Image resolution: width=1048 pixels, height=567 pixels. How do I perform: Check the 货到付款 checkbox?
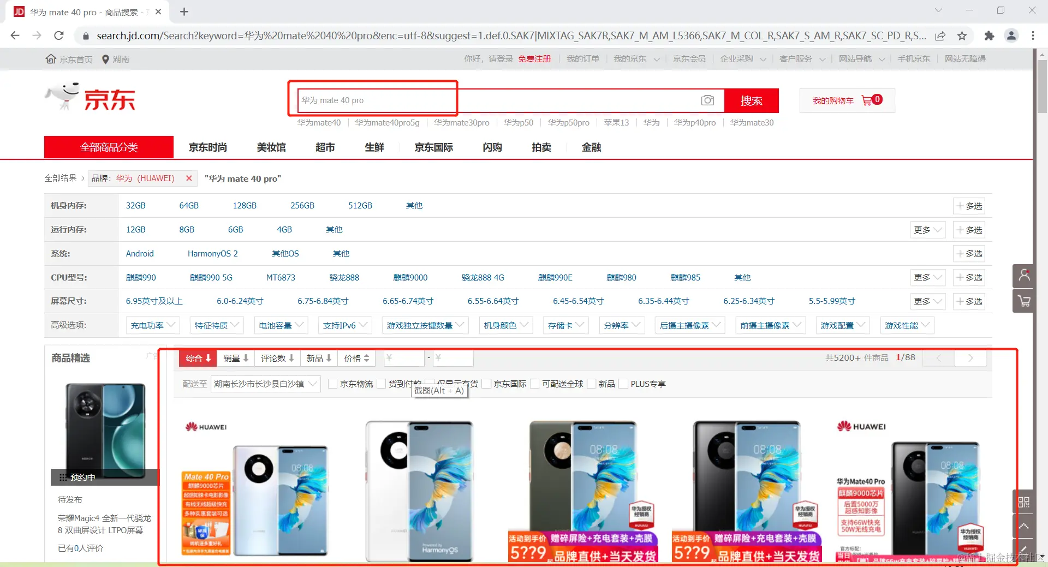381,384
